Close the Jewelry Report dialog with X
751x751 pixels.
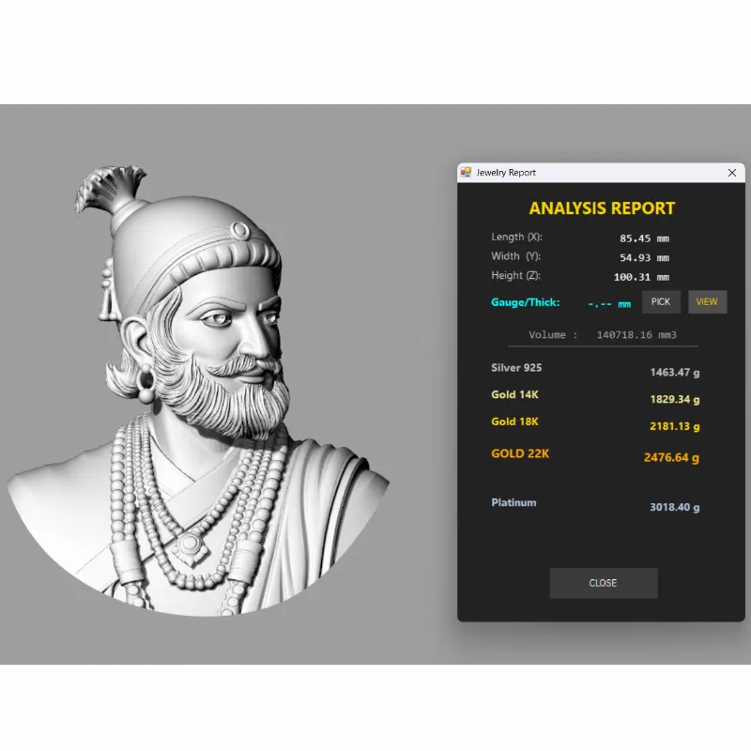[732, 173]
